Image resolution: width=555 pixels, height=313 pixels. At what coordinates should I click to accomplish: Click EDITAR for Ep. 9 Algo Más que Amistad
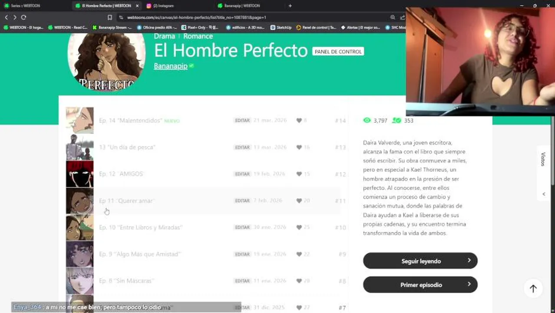coord(242,254)
